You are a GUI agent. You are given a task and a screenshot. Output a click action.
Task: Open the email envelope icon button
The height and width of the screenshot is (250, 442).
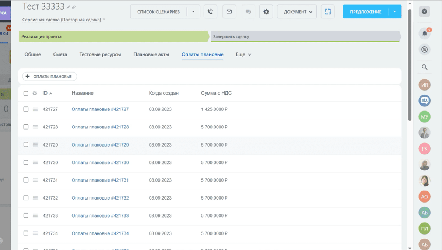point(229,12)
